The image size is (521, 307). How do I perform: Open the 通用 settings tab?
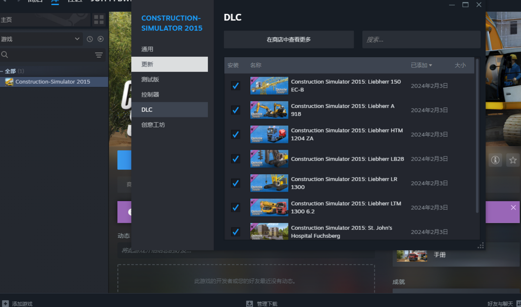(169, 49)
